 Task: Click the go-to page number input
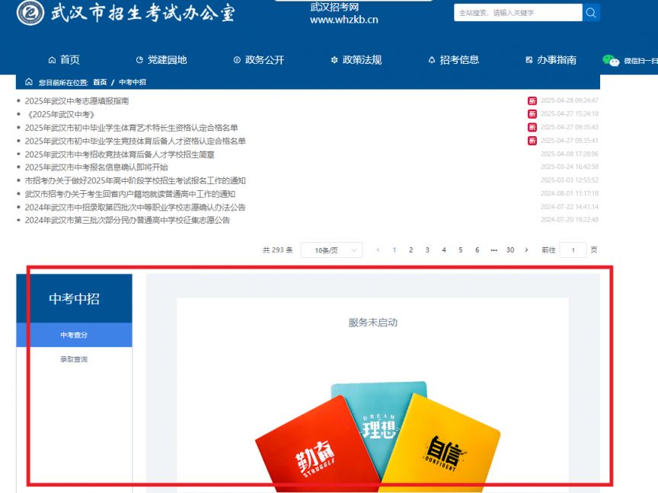pyautogui.click(x=573, y=250)
